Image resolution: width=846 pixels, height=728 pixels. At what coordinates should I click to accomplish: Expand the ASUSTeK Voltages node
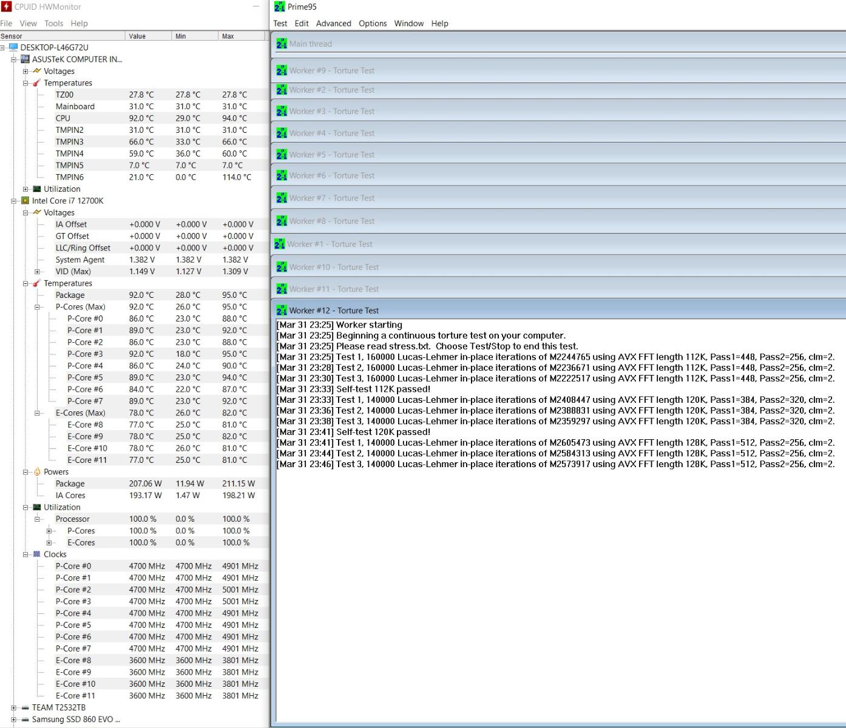25,72
